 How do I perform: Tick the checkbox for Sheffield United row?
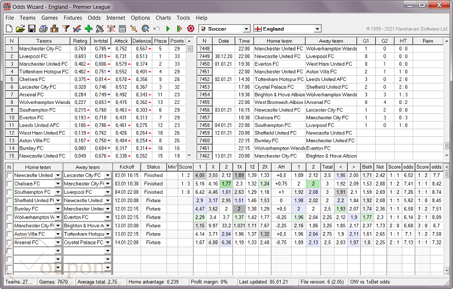(x=9, y=200)
